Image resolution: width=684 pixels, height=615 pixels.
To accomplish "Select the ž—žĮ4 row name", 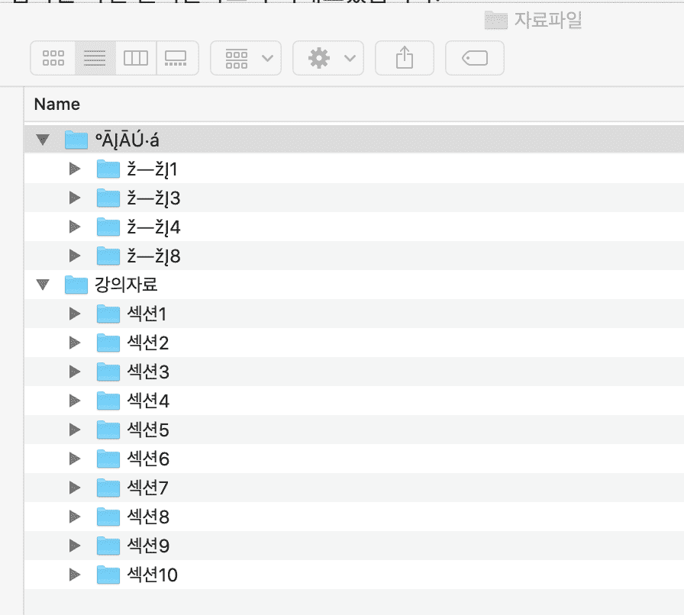I will pos(153,227).
